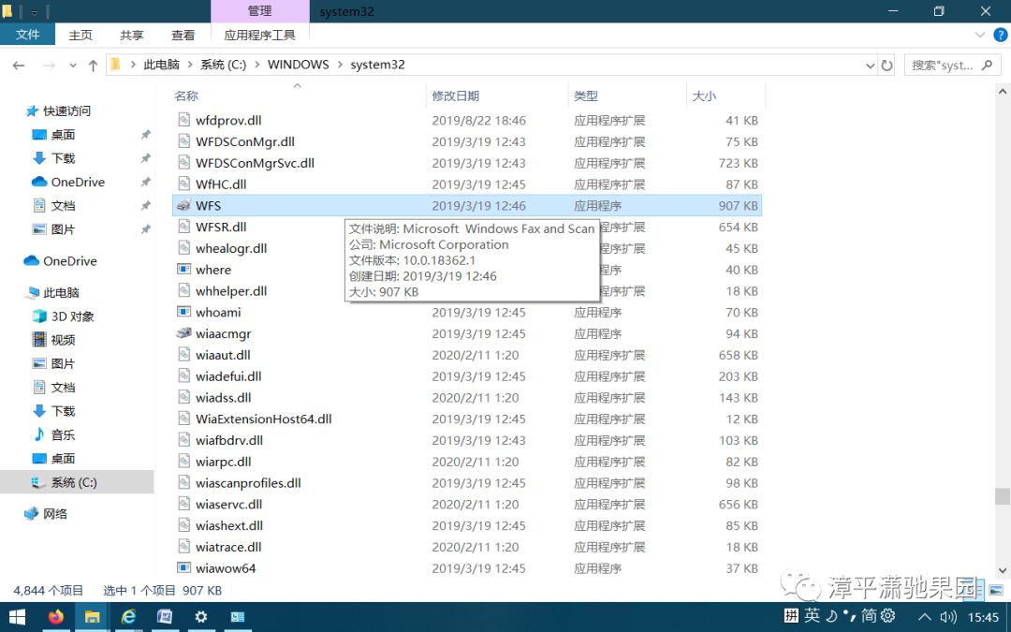Open Internet Explorer from the taskbar
This screenshot has width=1011, height=632.
click(128, 617)
